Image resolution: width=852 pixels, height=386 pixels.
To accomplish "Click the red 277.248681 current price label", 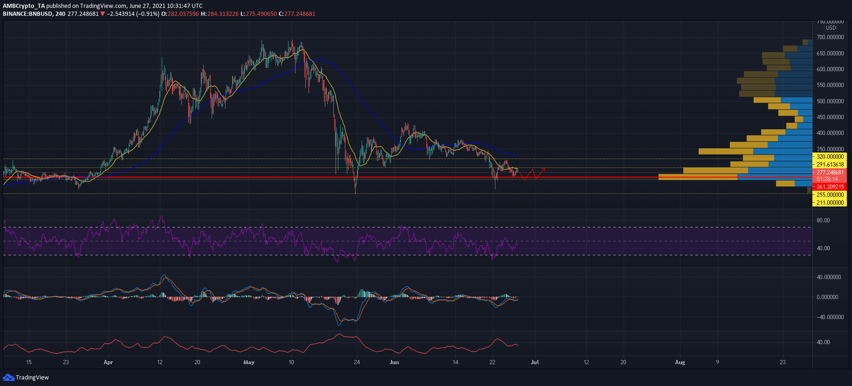I will tap(830, 173).
